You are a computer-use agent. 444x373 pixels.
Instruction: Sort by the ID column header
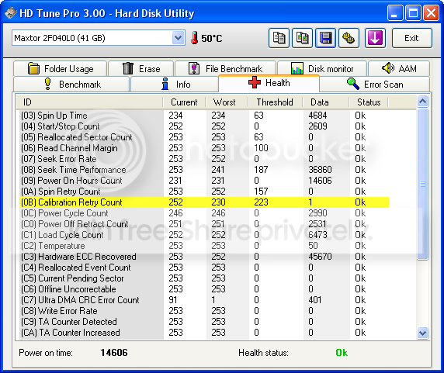pyautogui.click(x=89, y=102)
